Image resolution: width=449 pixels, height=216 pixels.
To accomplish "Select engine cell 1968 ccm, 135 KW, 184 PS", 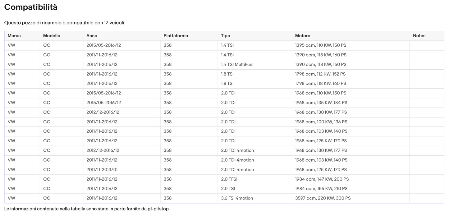I will (x=321, y=103).
